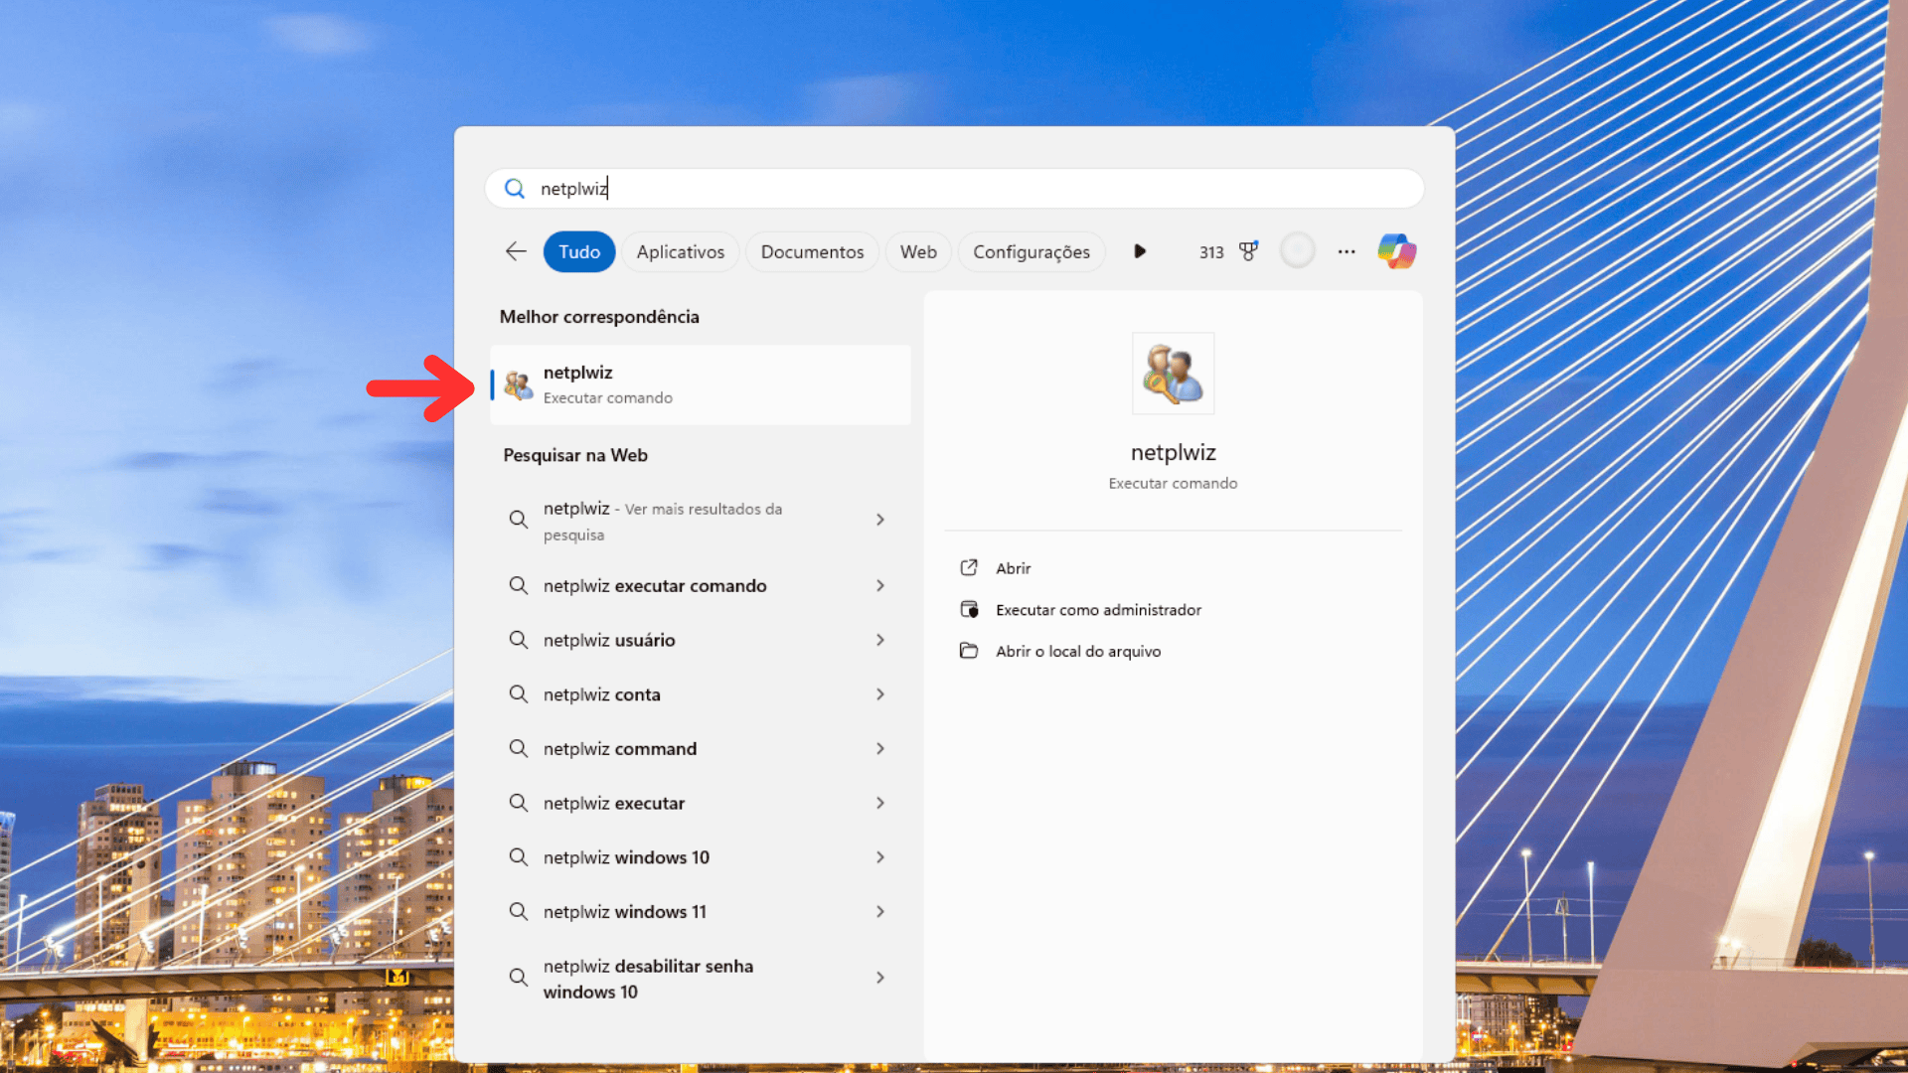
Task: Launch the Copilot icon
Action: tap(1397, 251)
